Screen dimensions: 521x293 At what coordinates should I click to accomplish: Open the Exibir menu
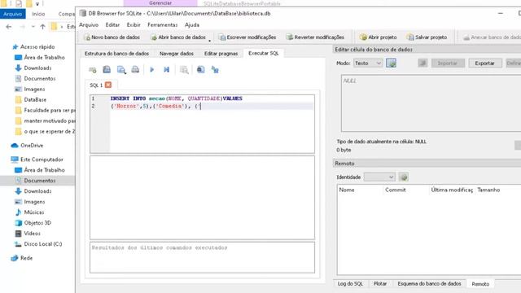pos(134,25)
